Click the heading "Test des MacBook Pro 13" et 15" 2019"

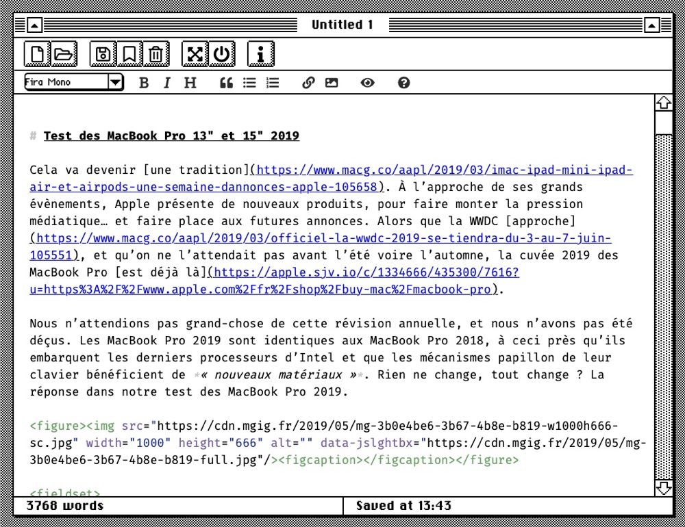tap(171, 136)
